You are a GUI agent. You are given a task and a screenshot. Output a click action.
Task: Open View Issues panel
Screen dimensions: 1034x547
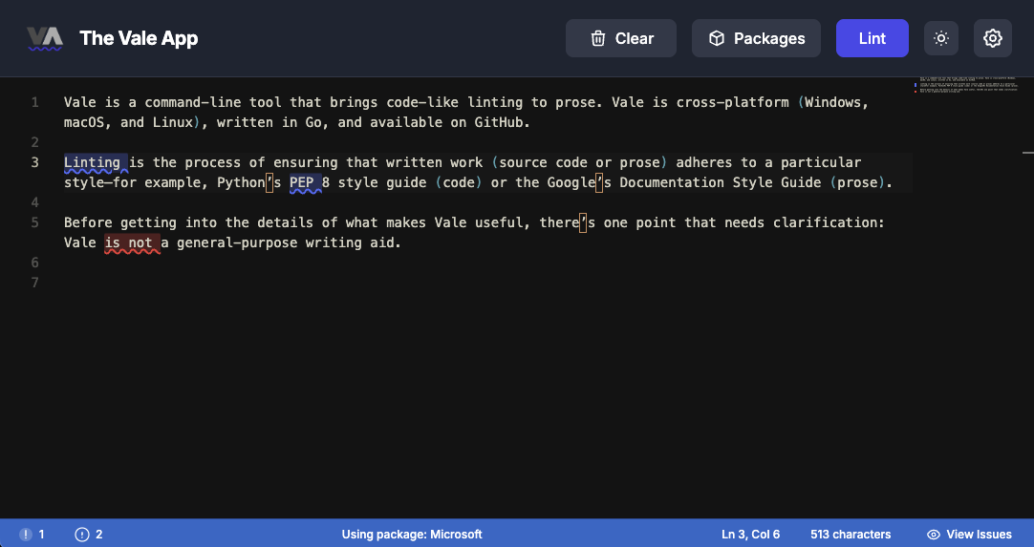(969, 535)
